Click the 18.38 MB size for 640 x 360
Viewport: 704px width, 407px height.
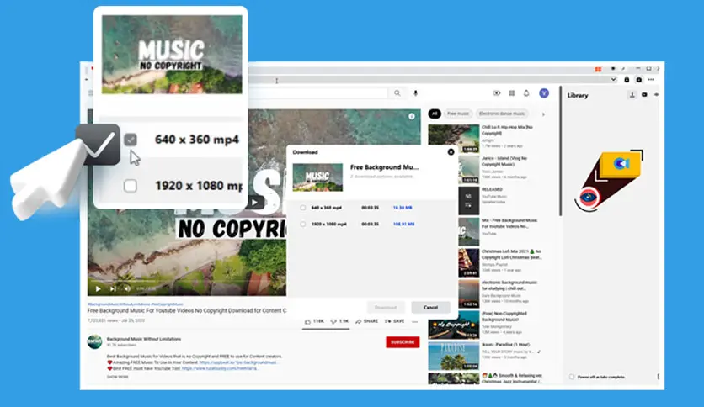tap(403, 208)
